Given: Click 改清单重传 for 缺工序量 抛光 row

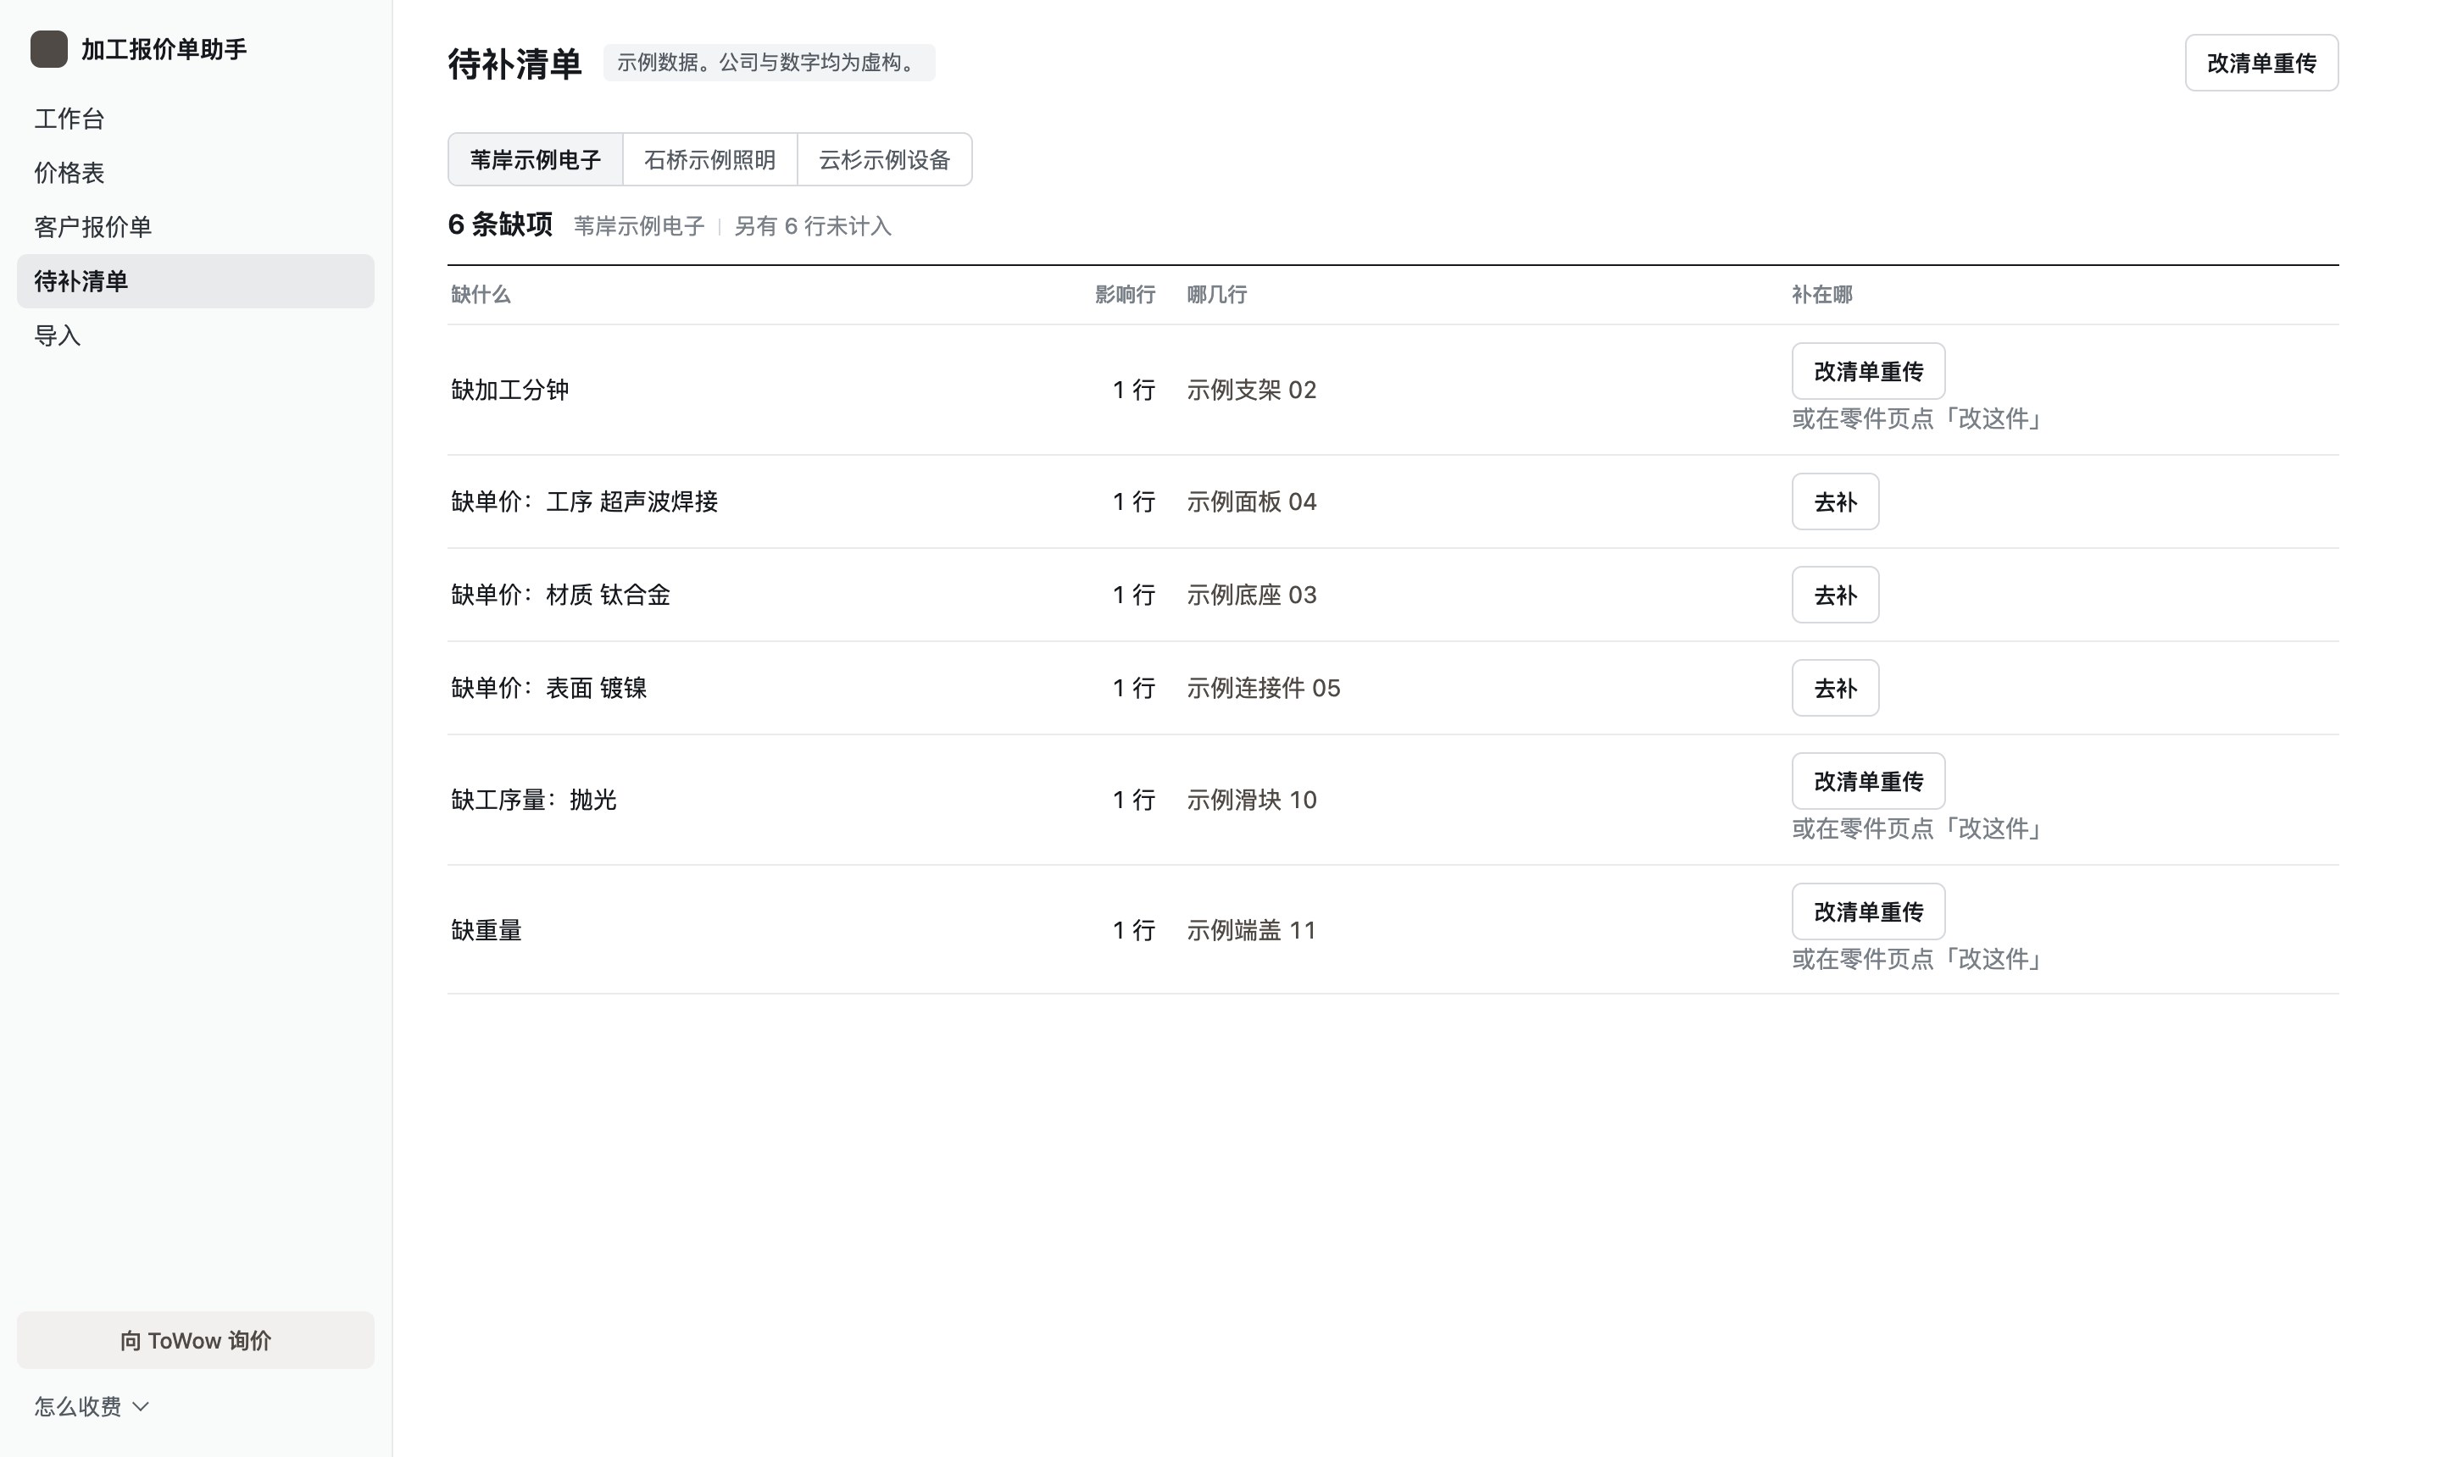Looking at the screenshot, I should pyautogui.click(x=1868, y=782).
